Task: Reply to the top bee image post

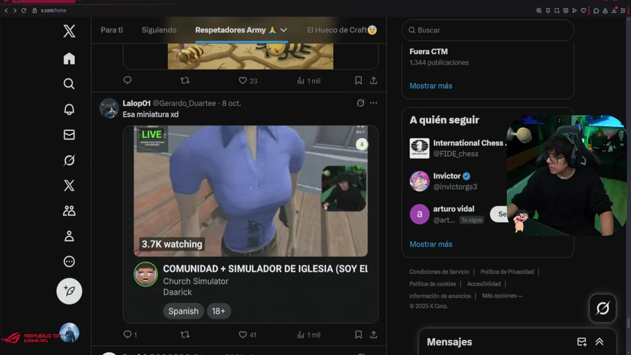Action: [127, 80]
